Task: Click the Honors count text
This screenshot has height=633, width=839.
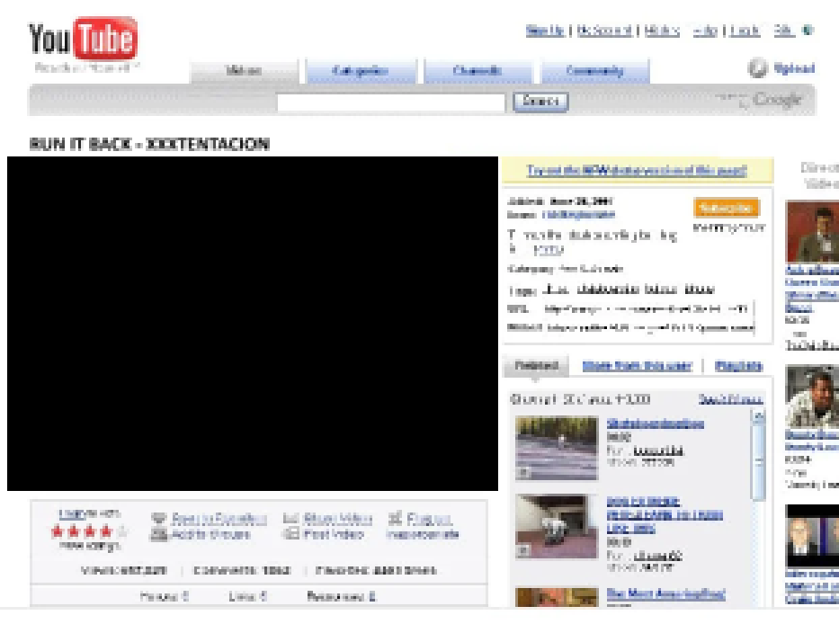Action: coord(165,596)
